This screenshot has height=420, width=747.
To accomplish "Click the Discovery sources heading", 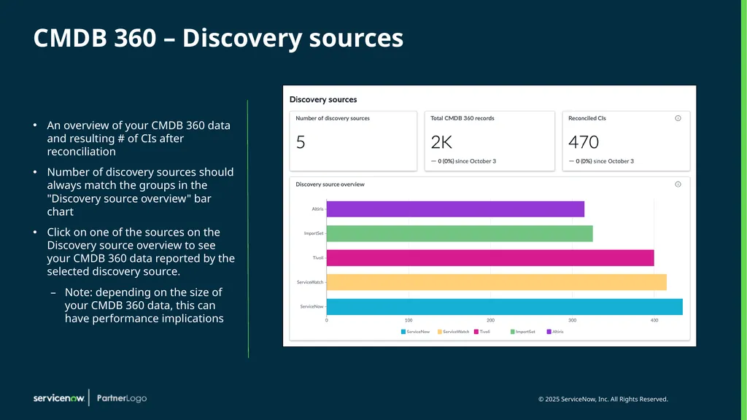I will click(323, 99).
